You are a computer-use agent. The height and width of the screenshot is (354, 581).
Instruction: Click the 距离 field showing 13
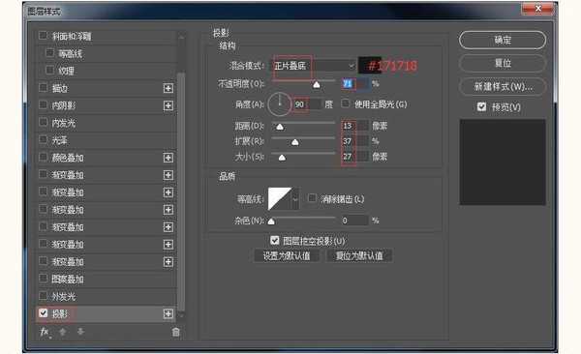[x=355, y=126]
